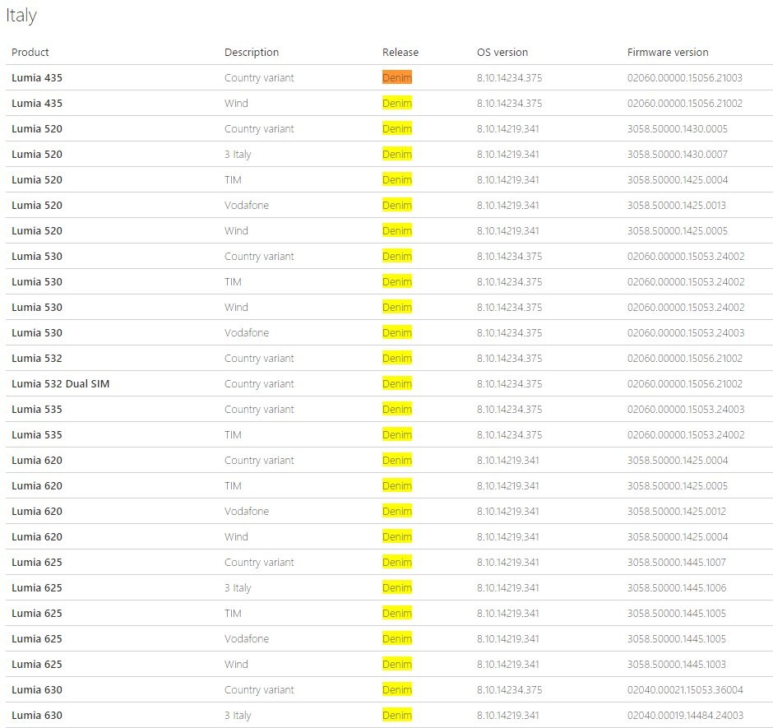Open Denim link for Lumia 630 3 Italy
773x728 pixels.
397,715
